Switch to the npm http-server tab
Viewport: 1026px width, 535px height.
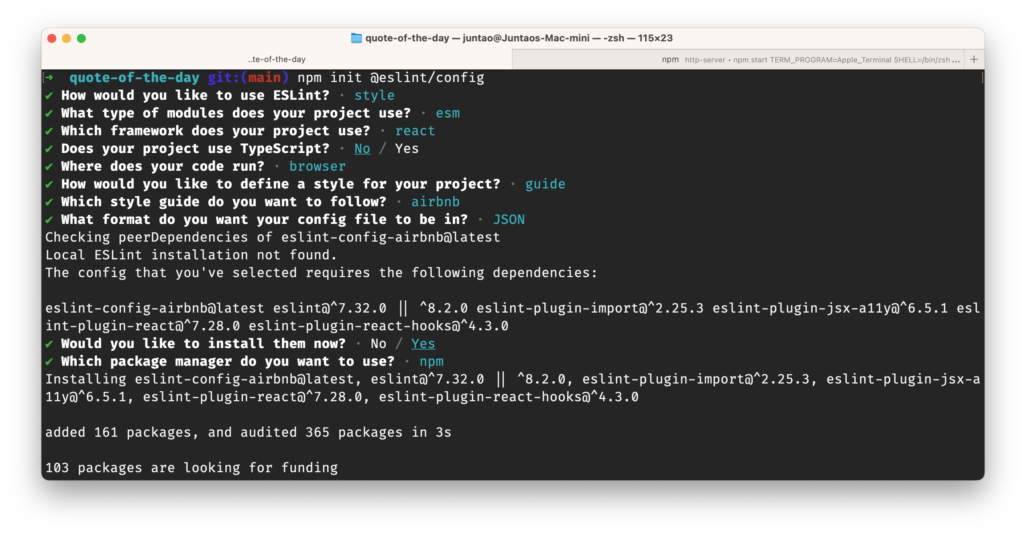737,59
